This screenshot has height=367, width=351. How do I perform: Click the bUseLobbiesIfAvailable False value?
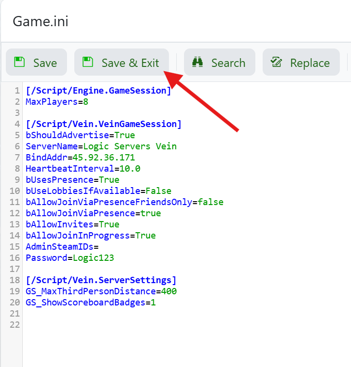(158, 191)
